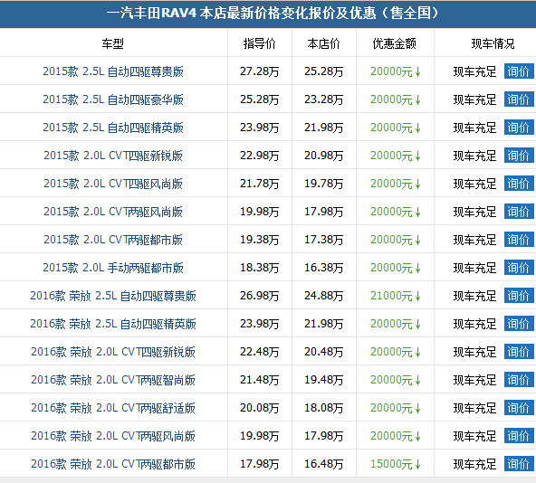Select the 21000元 discount amount cell
536x483 pixels.
(395, 296)
